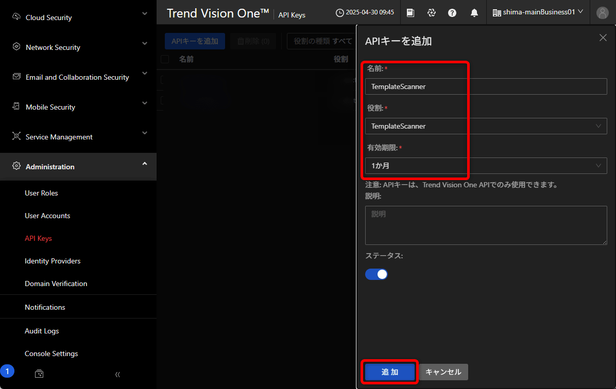Click the Mobile Security device icon
Image resolution: width=616 pixels, height=389 pixels.
tap(16, 106)
